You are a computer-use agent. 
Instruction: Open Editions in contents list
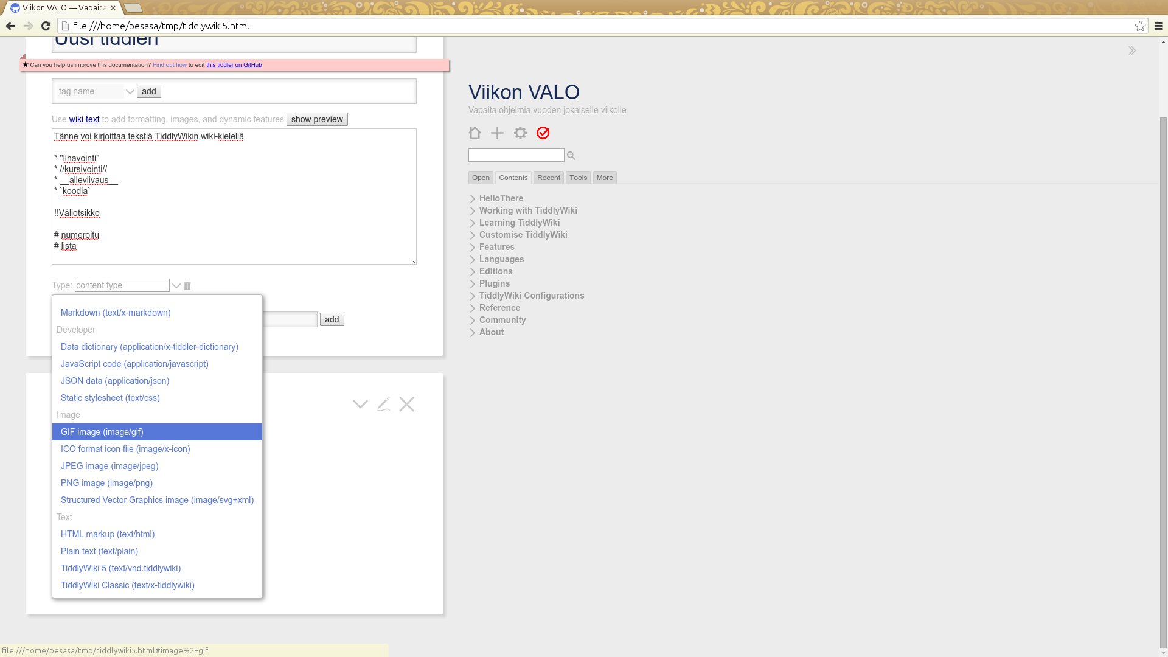click(496, 271)
